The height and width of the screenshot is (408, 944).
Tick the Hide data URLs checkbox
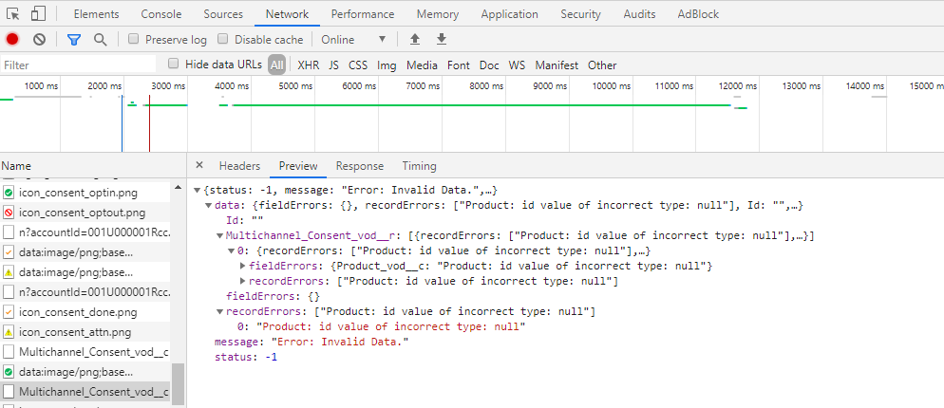click(173, 65)
